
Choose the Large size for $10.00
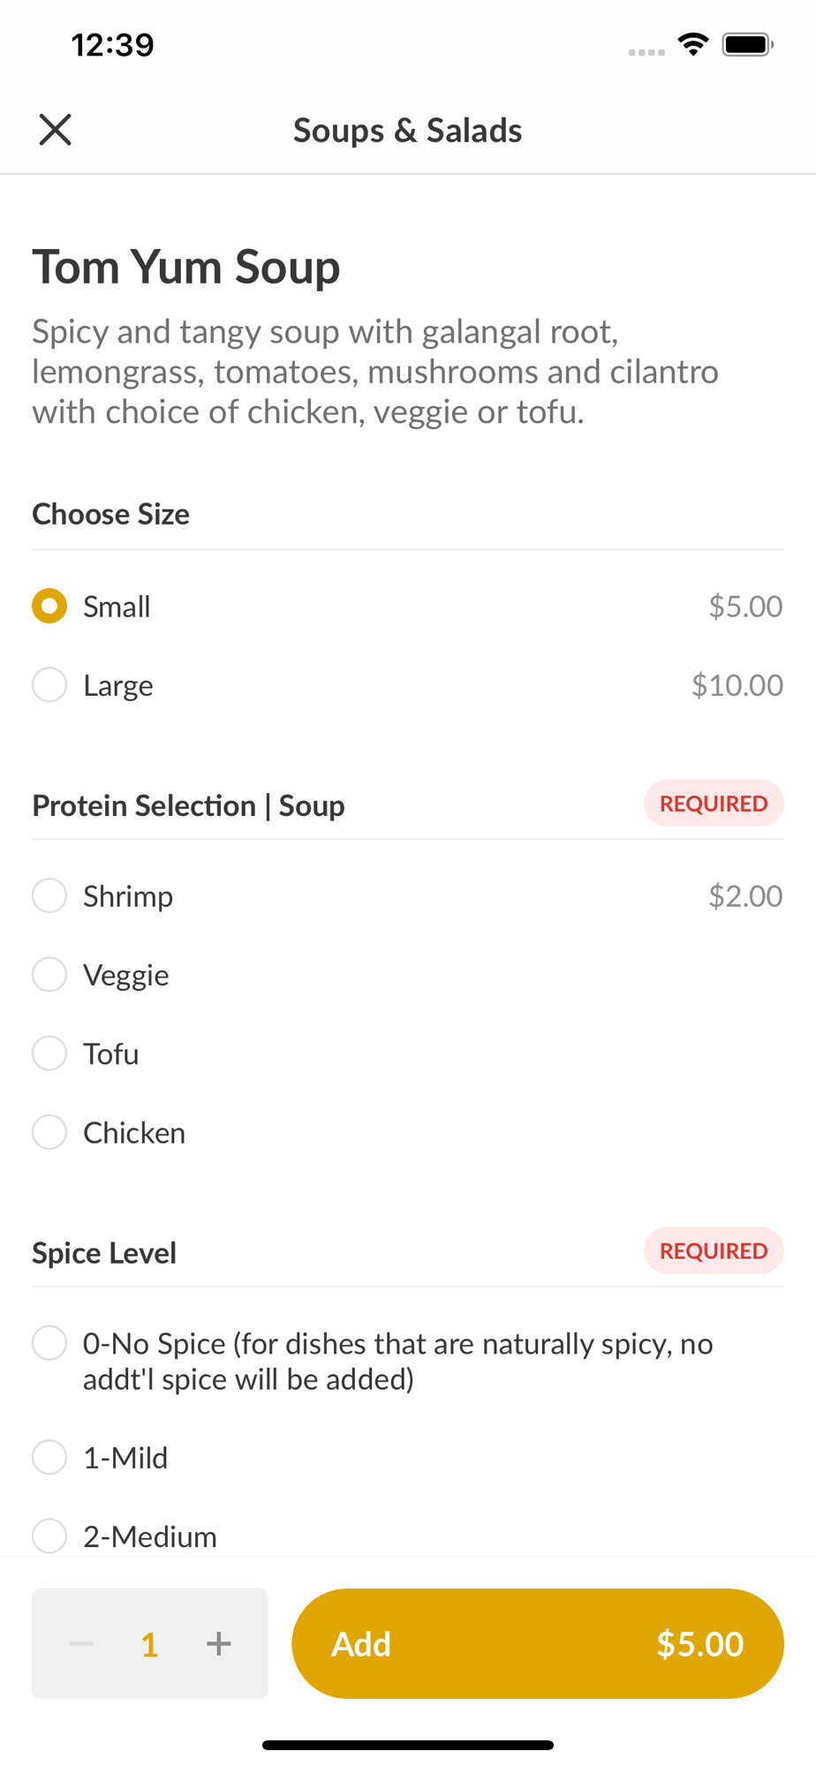[x=407, y=685]
